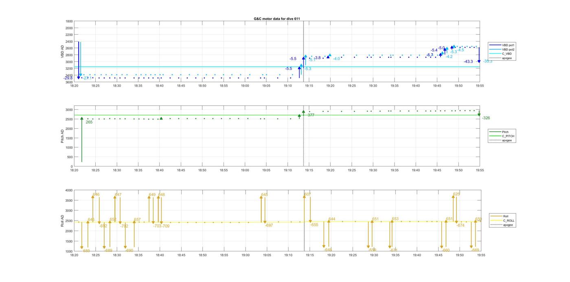Click the "4000" tick on the Roll axis
The height and width of the screenshot is (282, 570).
pos(69,190)
